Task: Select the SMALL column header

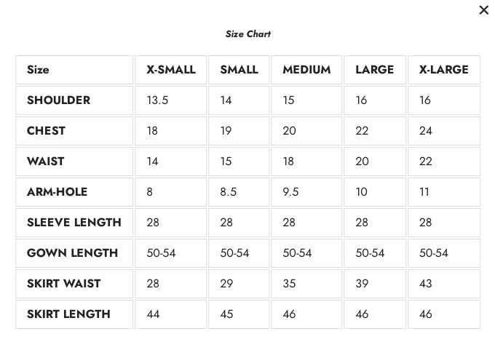Action: (239, 70)
